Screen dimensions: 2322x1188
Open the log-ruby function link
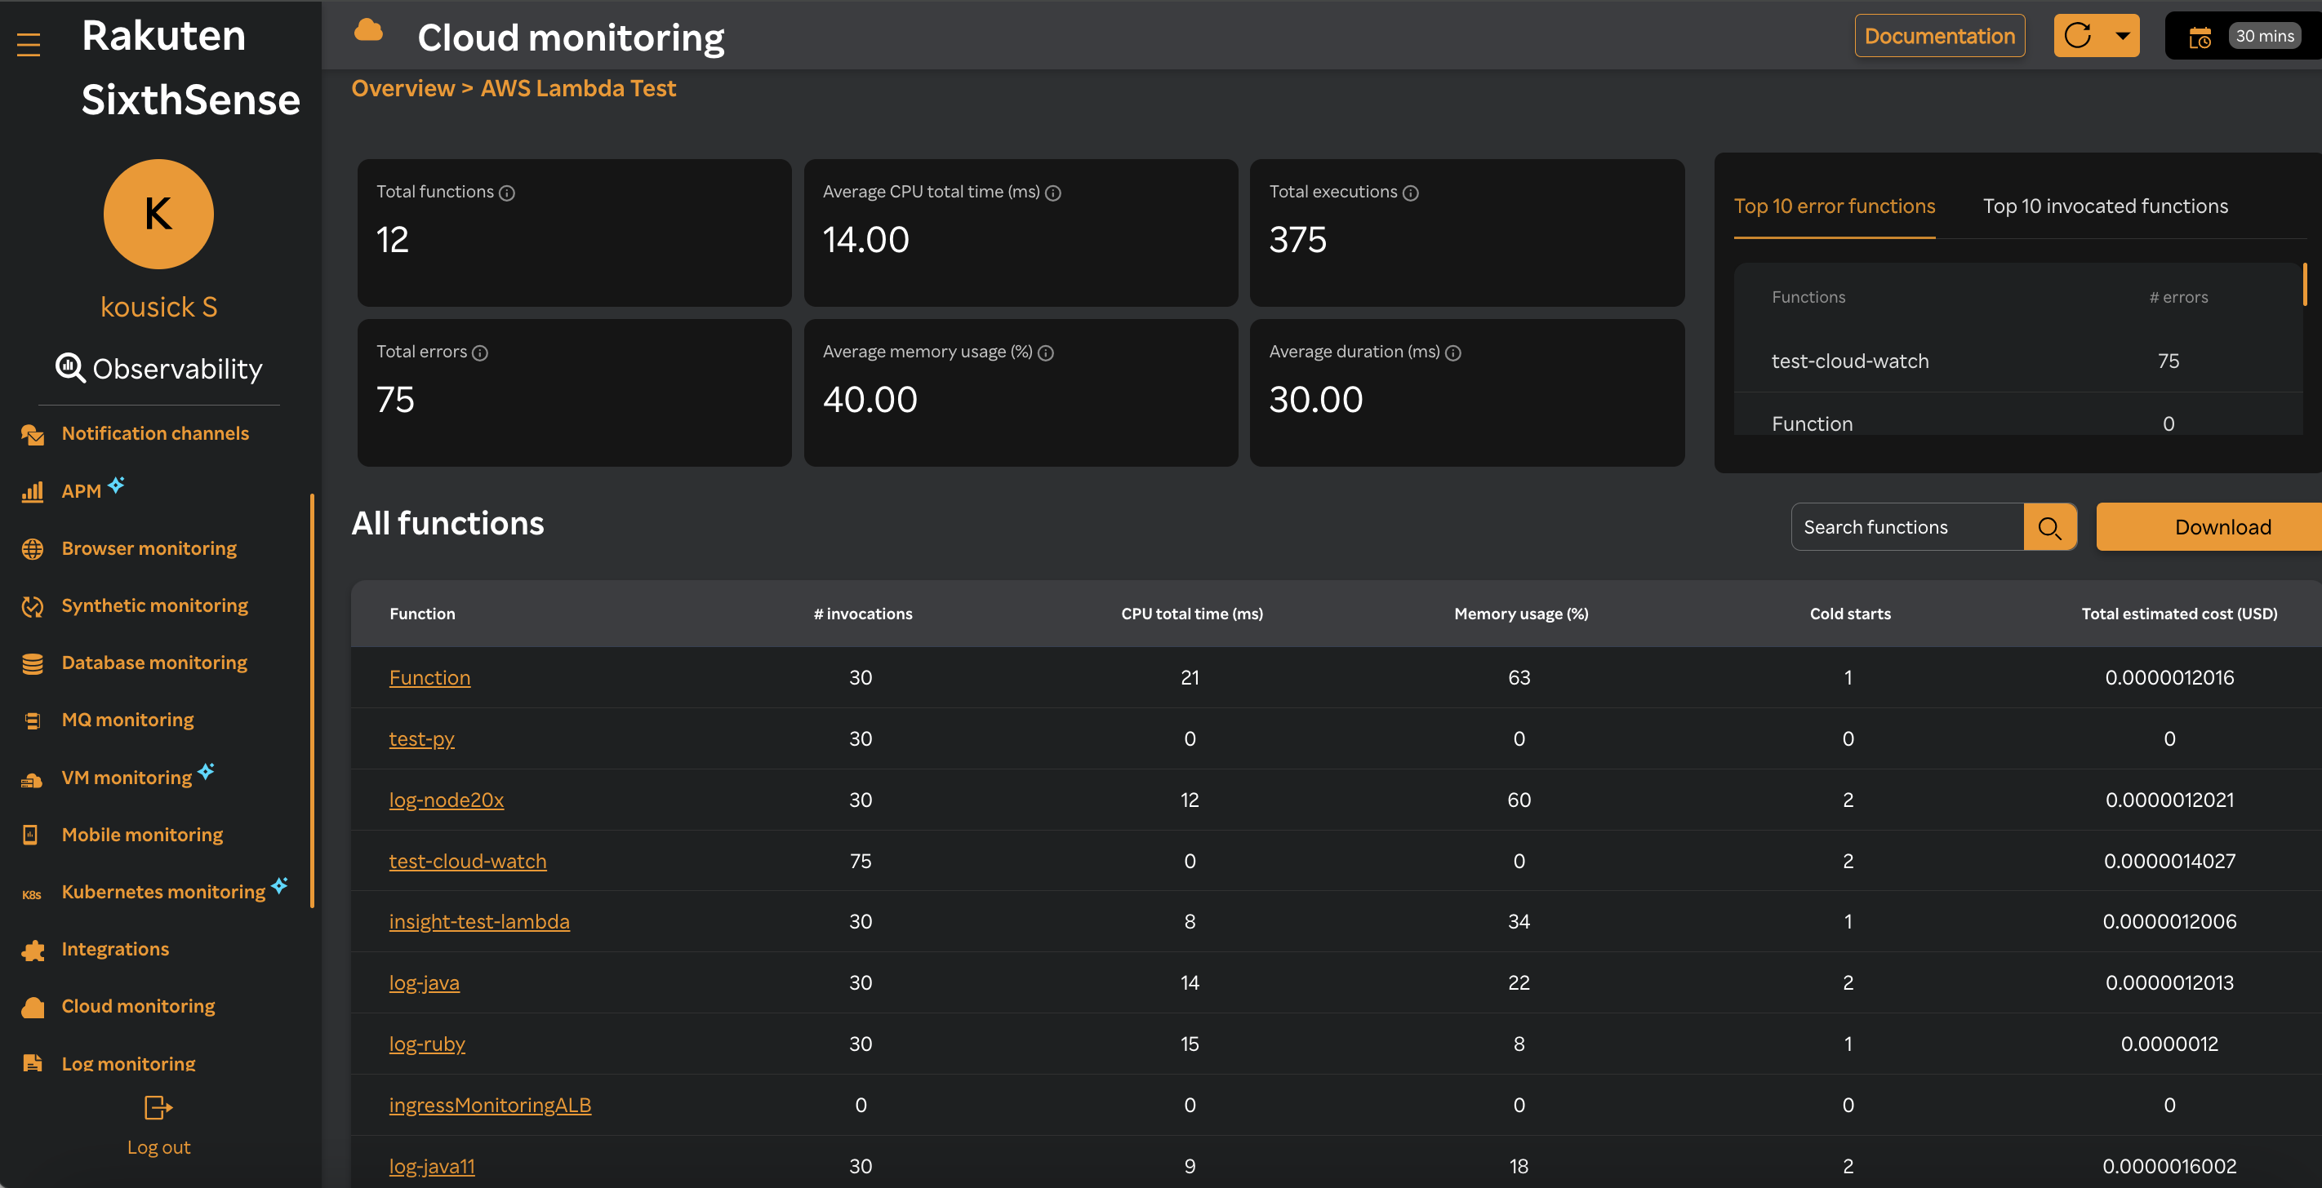(426, 1044)
